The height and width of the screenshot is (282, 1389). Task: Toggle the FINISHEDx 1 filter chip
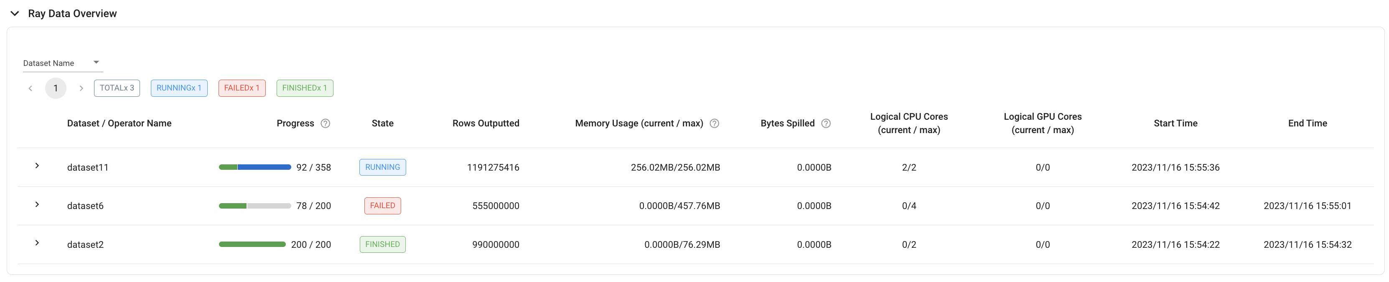305,88
